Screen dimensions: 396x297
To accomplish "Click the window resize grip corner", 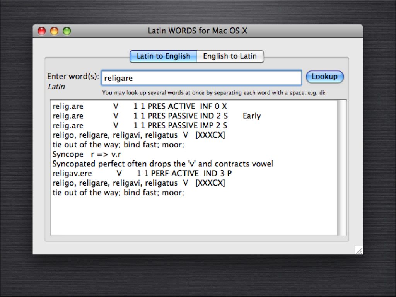I will point(358,250).
